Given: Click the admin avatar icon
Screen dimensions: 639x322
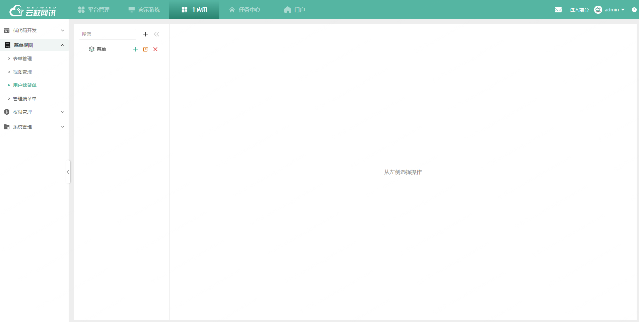Looking at the screenshot, I should pyautogui.click(x=598, y=10).
